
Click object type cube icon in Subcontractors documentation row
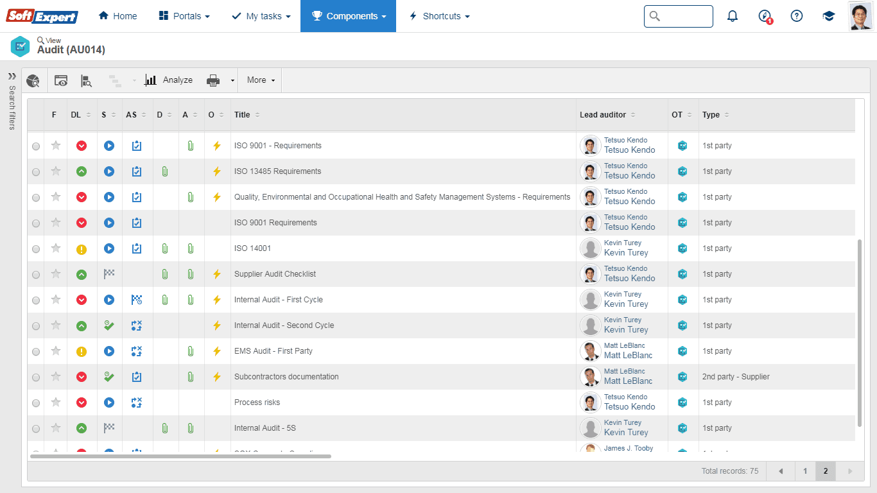pos(682,377)
